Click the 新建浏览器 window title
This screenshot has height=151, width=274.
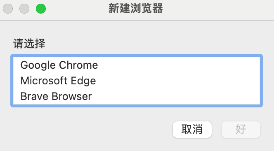[136, 8]
